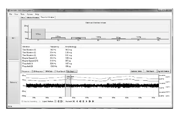Click the 106.9 Hz frequency value
Image resolution: width=179 pixels, height=117 pixels.
(x=53, y=66)
